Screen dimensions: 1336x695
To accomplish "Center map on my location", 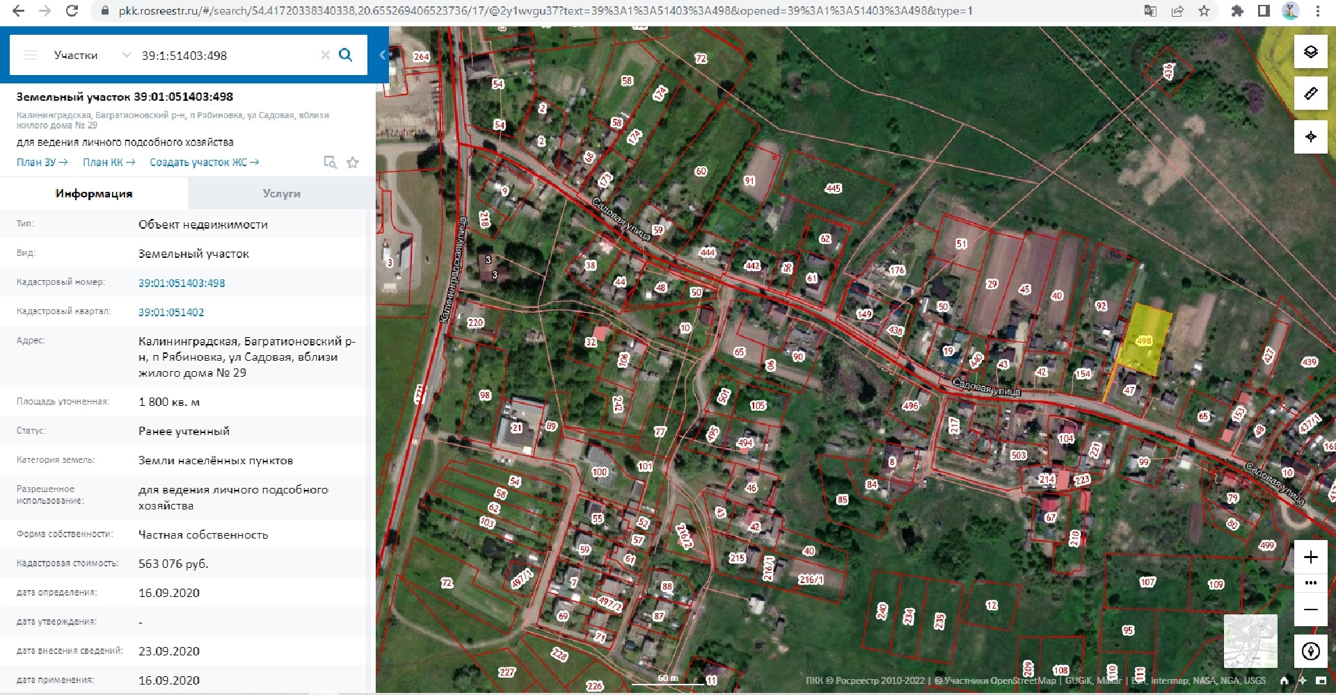I will [1310, 136].
